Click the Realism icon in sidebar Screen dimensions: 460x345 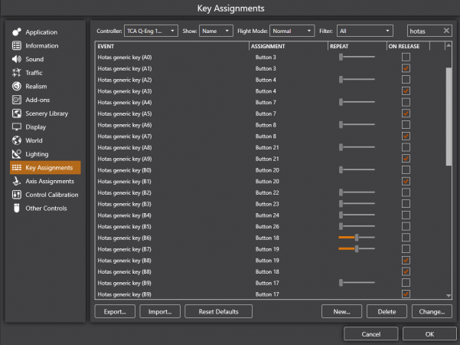pyautogui.click(x=17, y=86)
